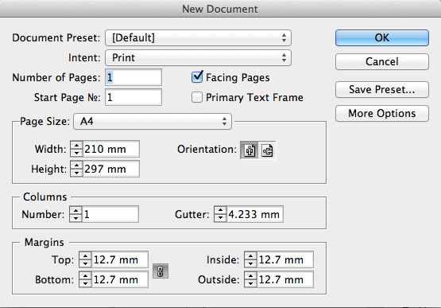
Task: Click the Number of Pages field
Action: 133,77
